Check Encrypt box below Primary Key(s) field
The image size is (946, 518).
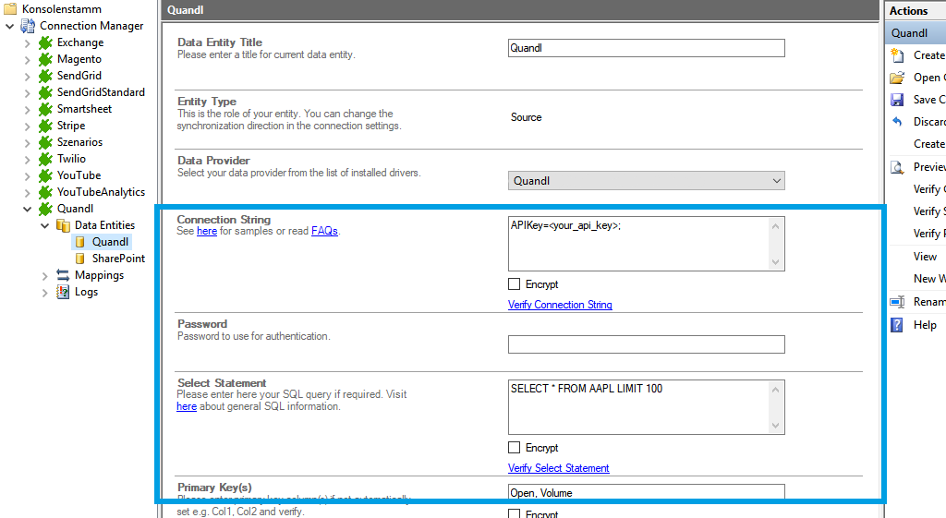pyautogui.click(x=515, y=513)
